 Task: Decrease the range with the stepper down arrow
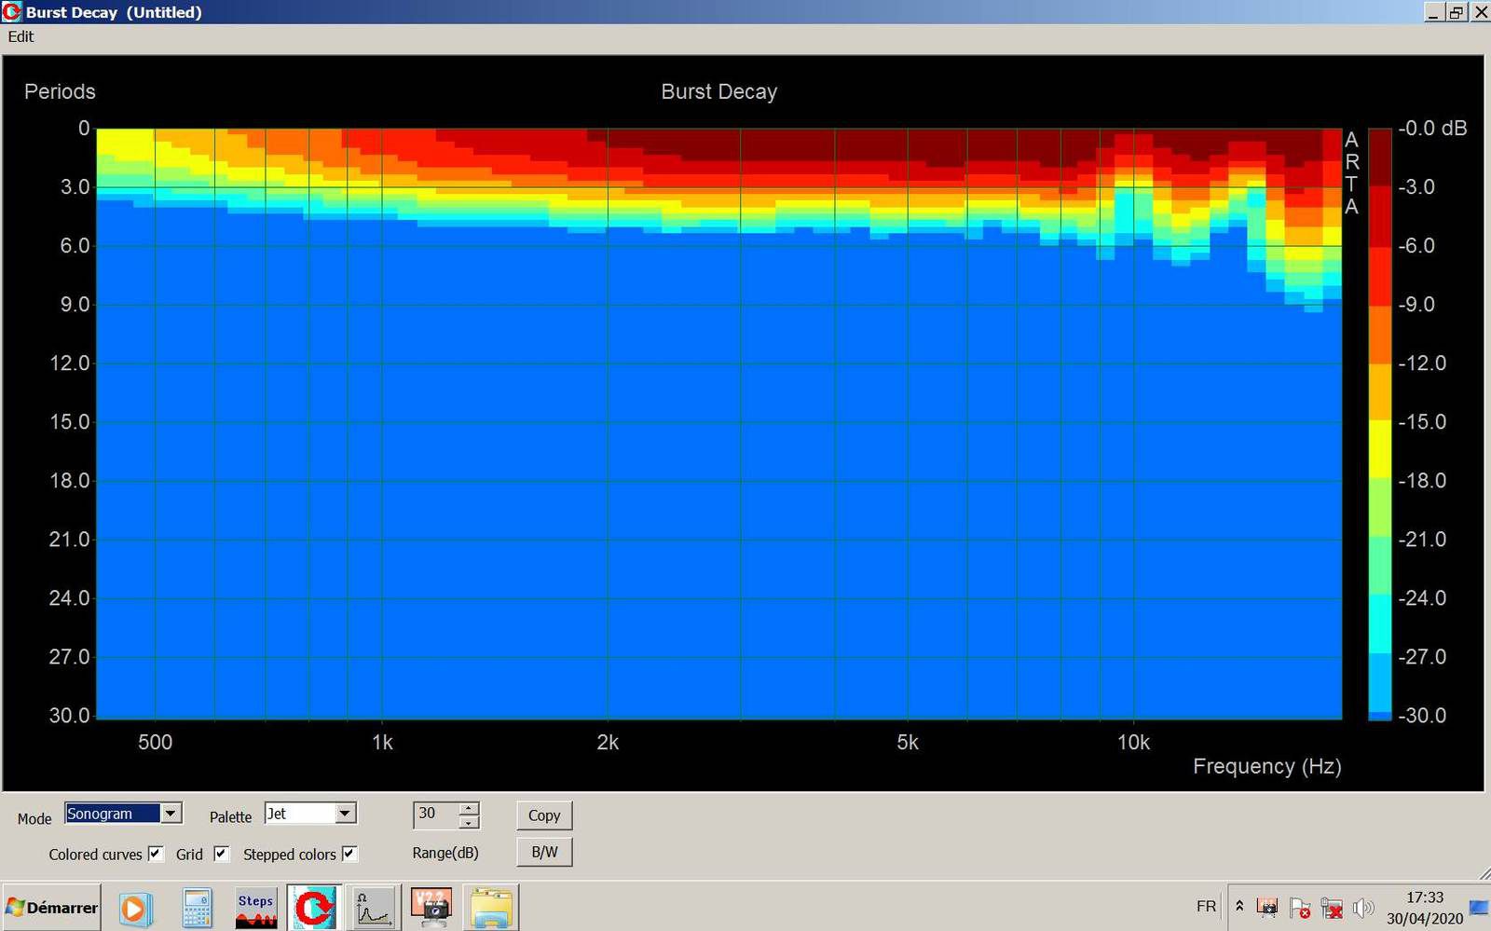[x=469, y=822]
